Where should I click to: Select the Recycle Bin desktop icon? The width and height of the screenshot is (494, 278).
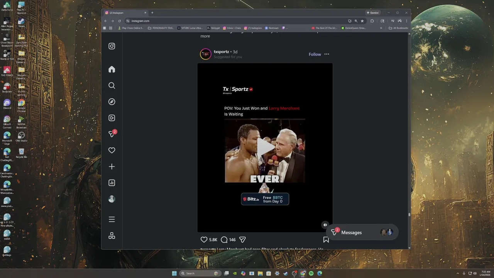(x=22, y=153)
